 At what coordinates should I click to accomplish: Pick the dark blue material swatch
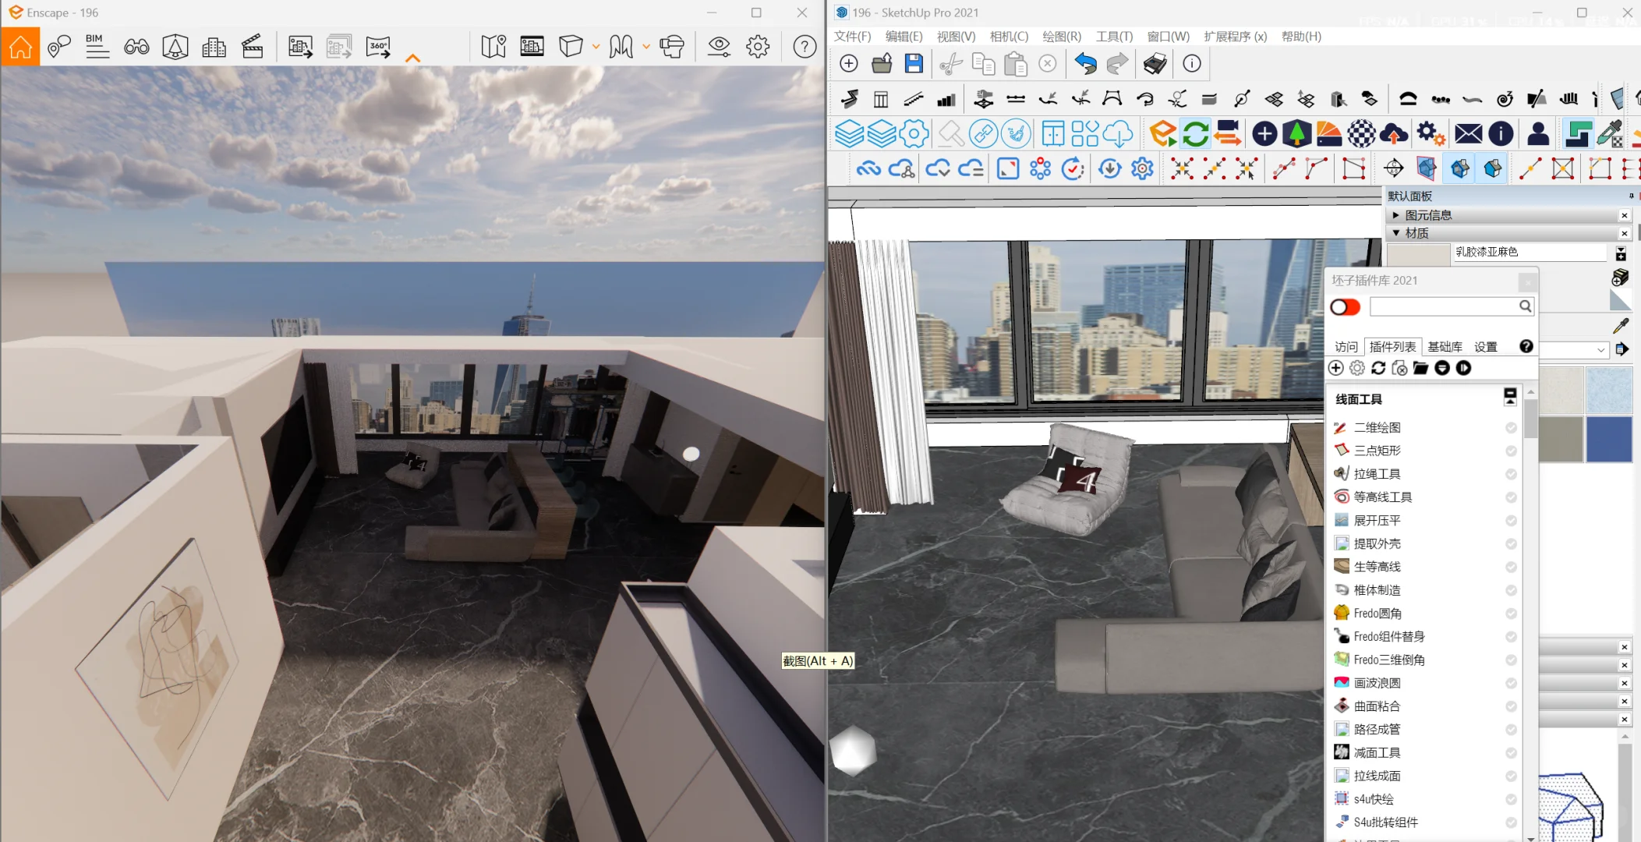tap(1609, 439)
